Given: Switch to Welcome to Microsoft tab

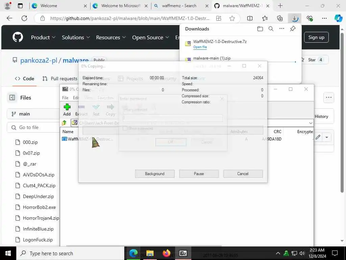Looking at the screenshot, I should [120, 6].
